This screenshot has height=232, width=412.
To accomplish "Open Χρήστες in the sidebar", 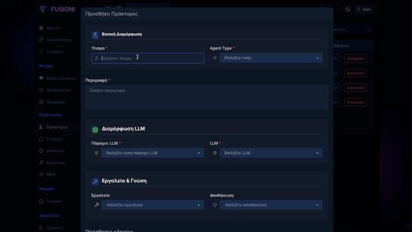I will pyautogui.click(x=51, y=228).
